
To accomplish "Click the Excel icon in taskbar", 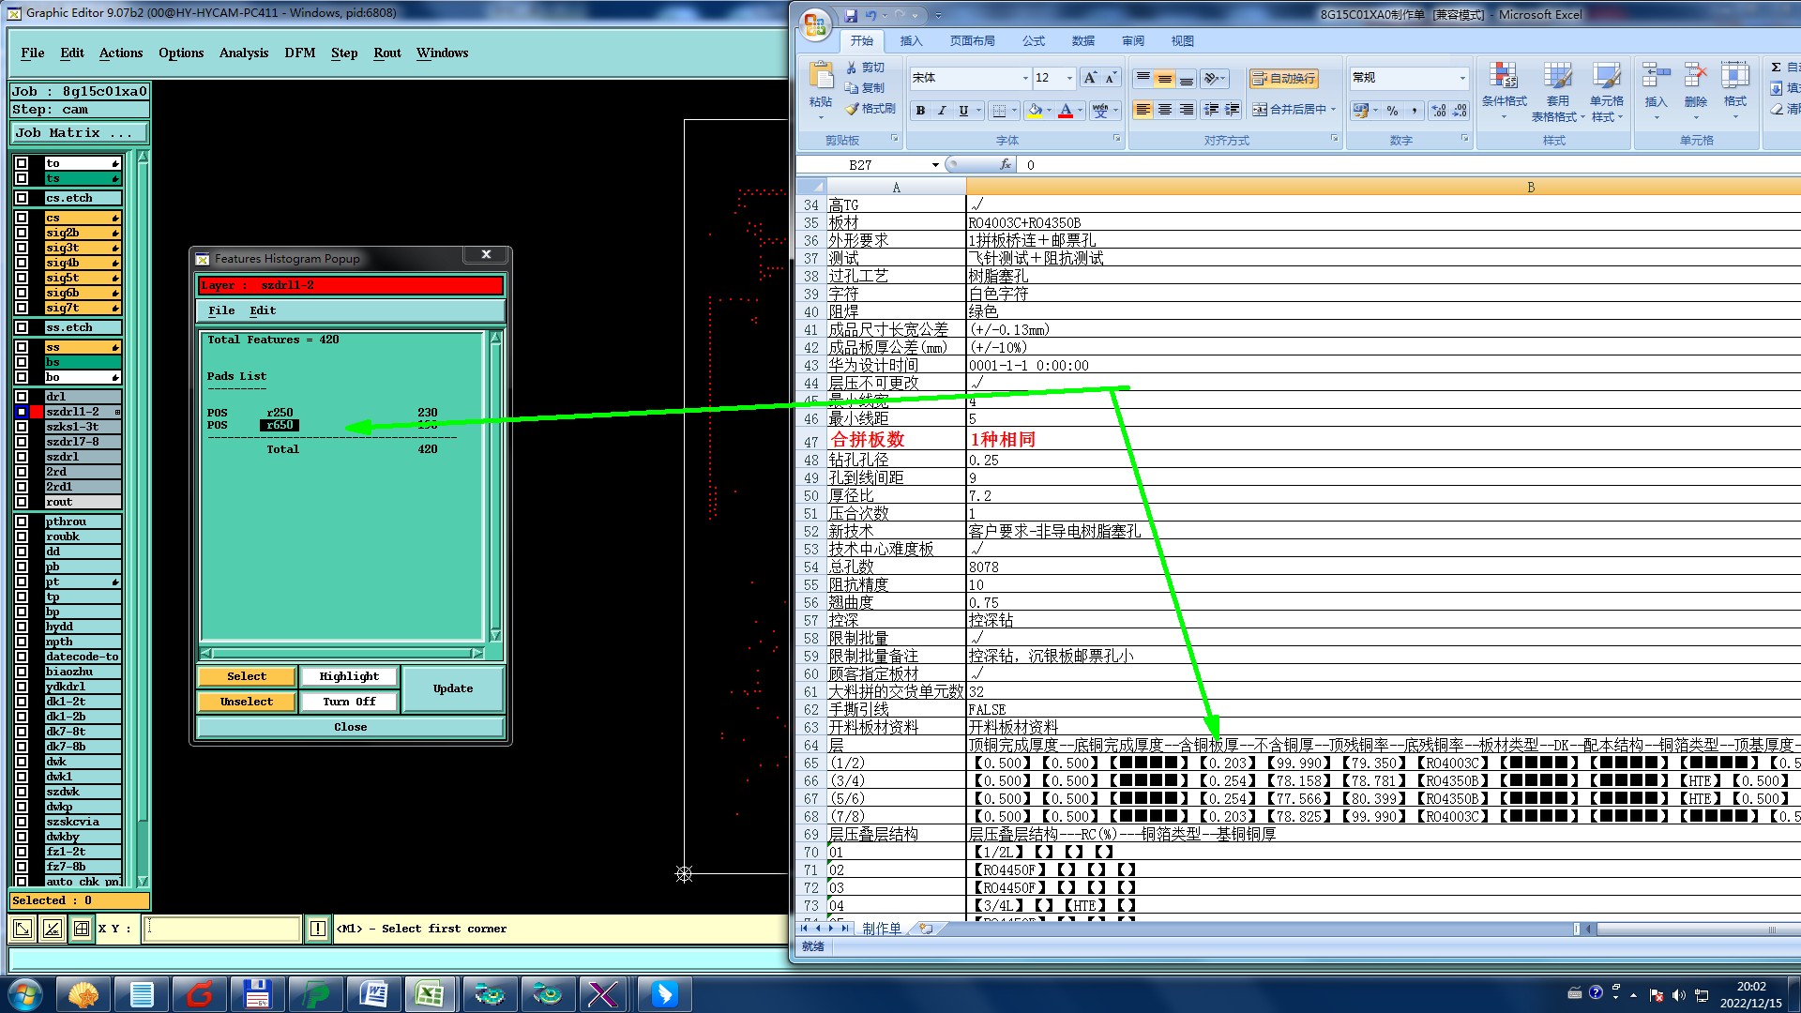I will (x=430, y=993).
